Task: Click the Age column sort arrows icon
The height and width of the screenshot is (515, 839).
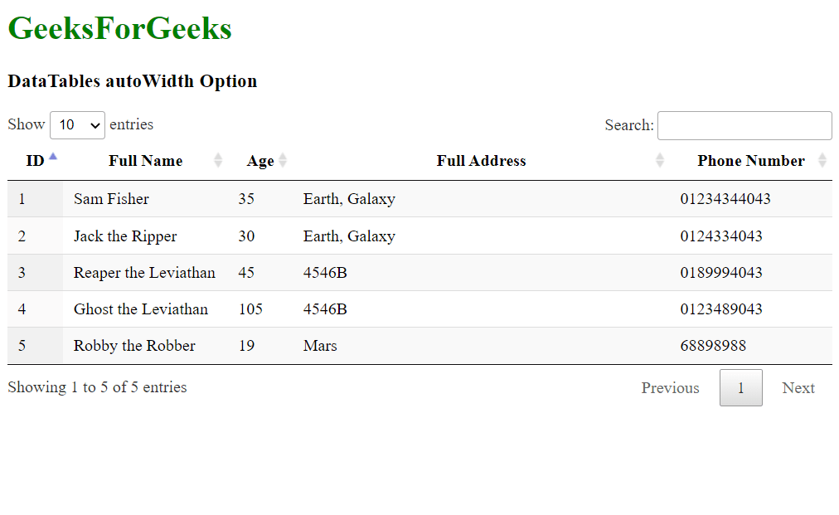Action: point(283,161)
